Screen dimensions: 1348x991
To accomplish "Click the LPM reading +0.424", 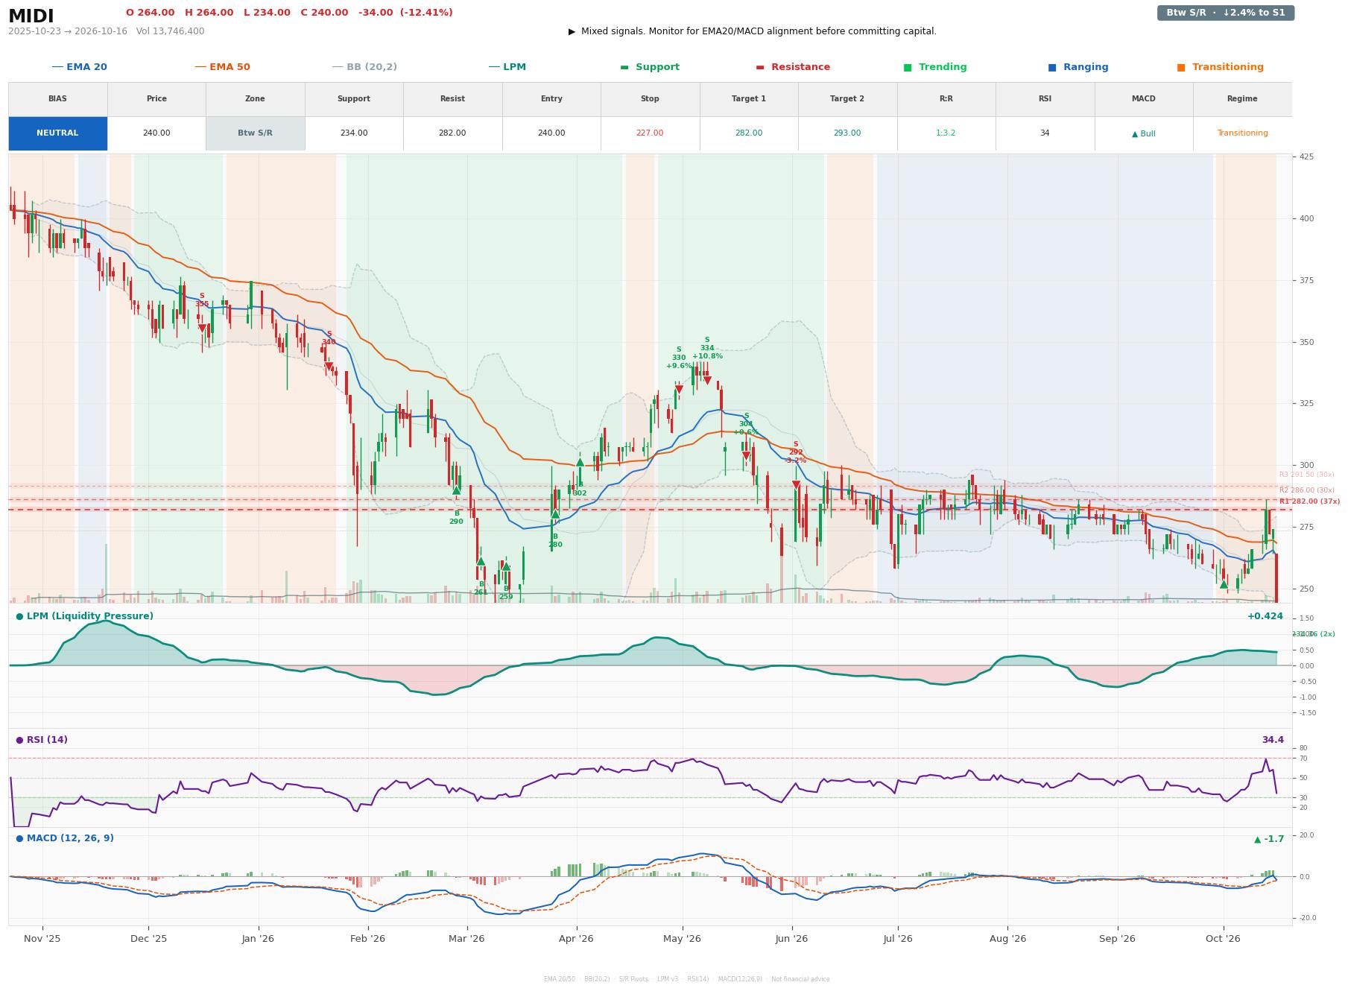I will click(1265, 616).
